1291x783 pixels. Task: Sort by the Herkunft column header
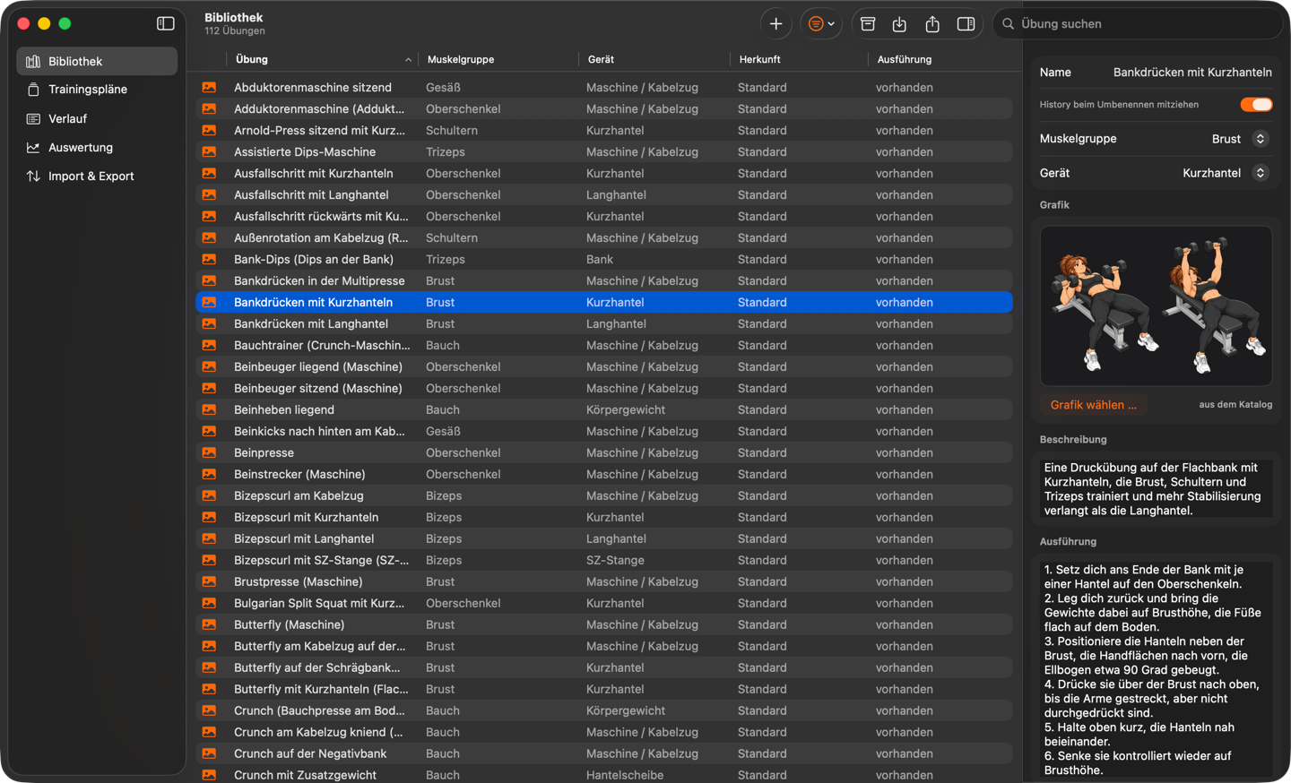point(800,59)
